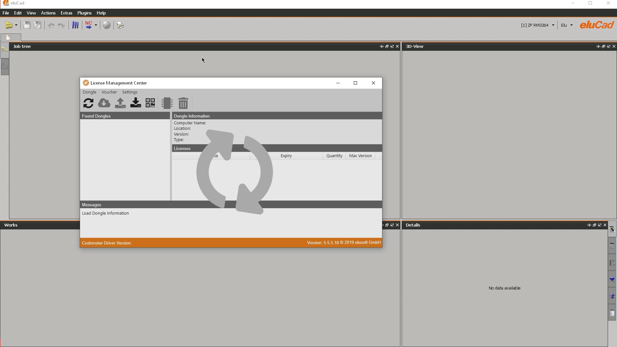Click the QR code icon in license toolbar
Screen dimensions: 617x347
(x=150, y=103)
